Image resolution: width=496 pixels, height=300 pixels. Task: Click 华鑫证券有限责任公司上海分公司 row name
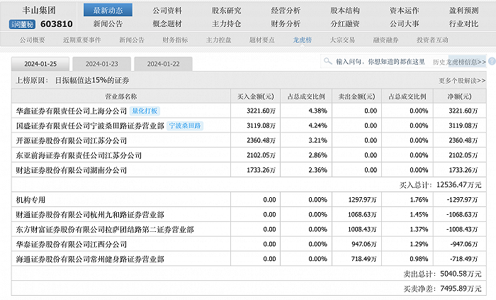pyautogui.click(x=72, y=111)
